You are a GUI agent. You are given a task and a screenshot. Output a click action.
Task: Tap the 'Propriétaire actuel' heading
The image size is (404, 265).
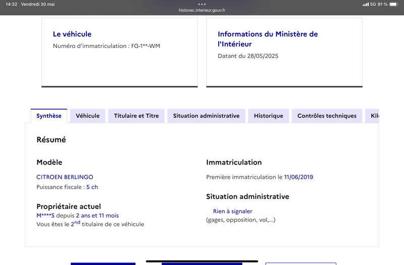click(x=69, y=206)
